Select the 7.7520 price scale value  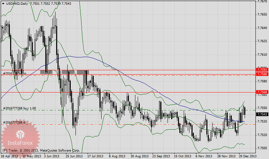[x=262, y=135]
